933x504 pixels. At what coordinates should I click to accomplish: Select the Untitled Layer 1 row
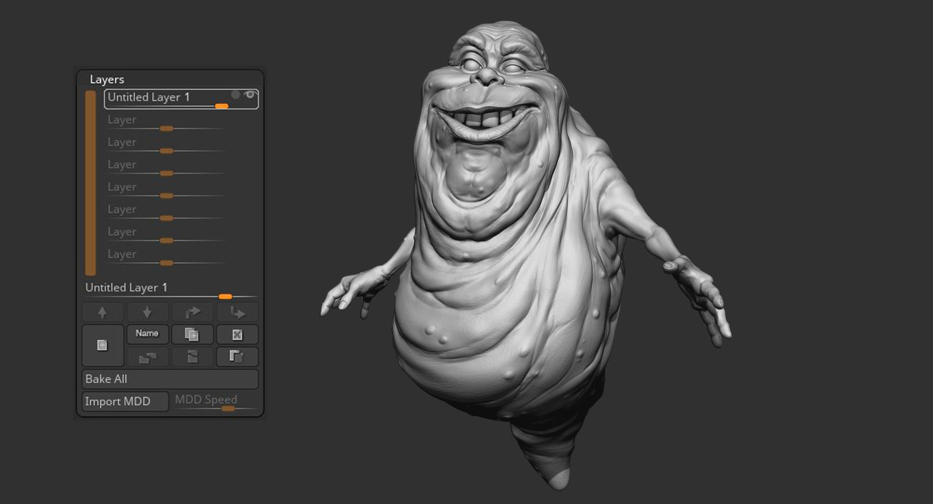click(181, 99)
